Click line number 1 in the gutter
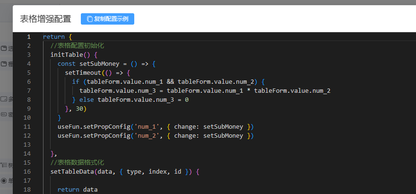Screen dimensions: 416x194 [29, 37]
